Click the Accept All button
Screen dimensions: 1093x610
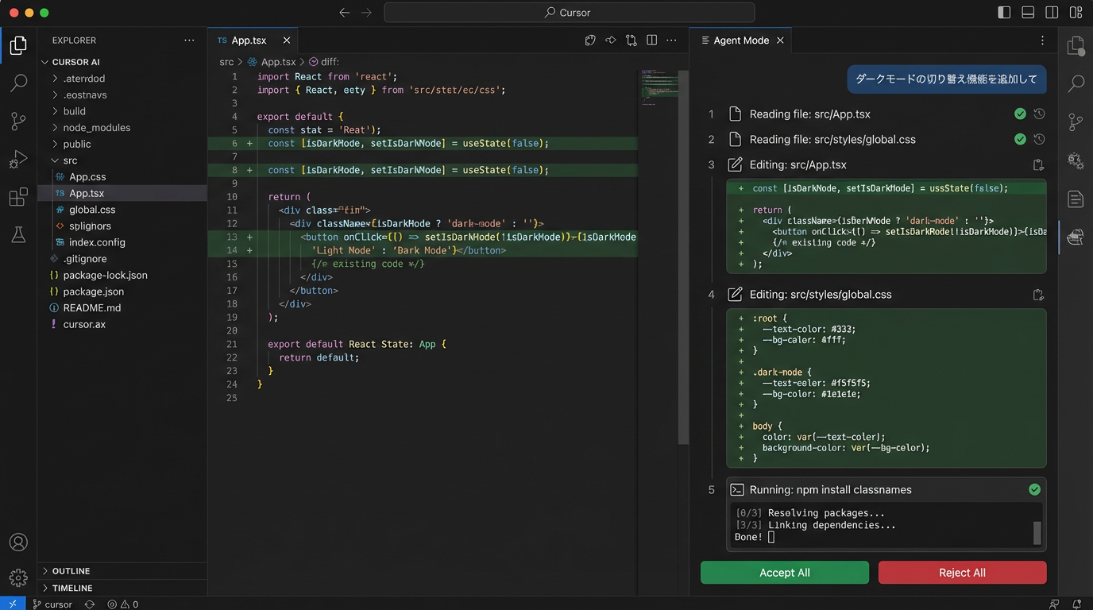784,573
